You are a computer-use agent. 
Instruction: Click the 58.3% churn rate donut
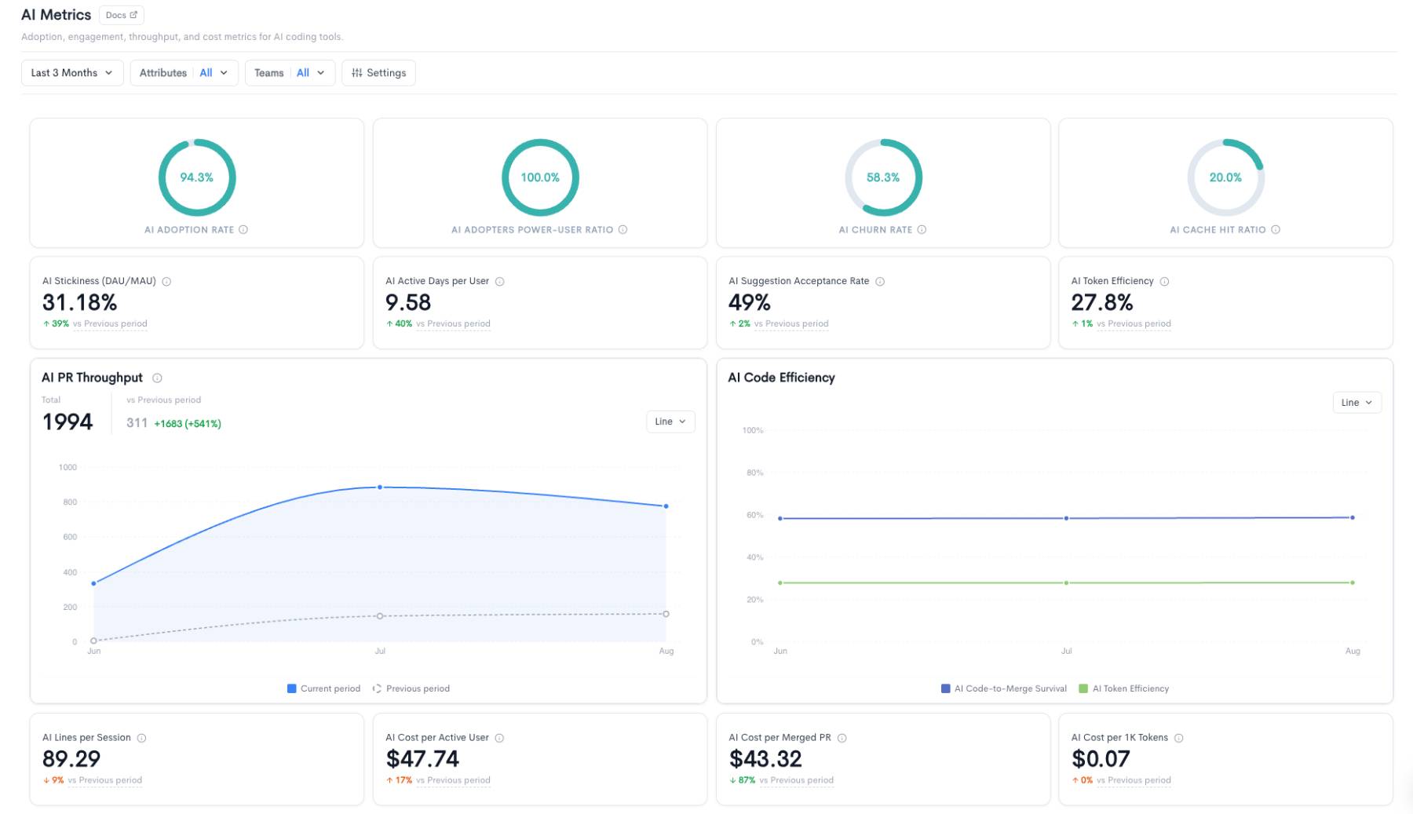pos(883,177)
